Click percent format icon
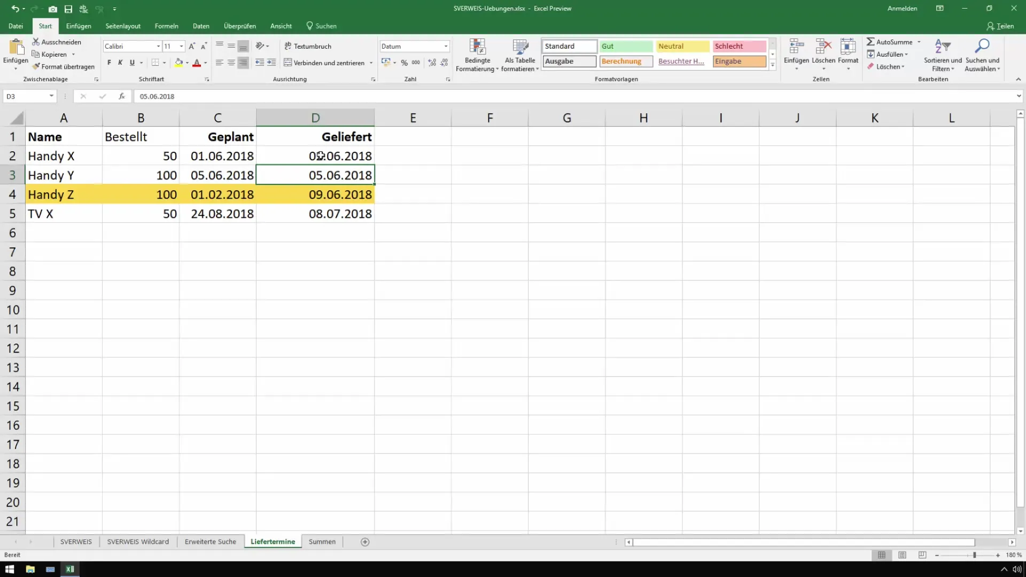Screen dimensions: 1026x577 405,63
